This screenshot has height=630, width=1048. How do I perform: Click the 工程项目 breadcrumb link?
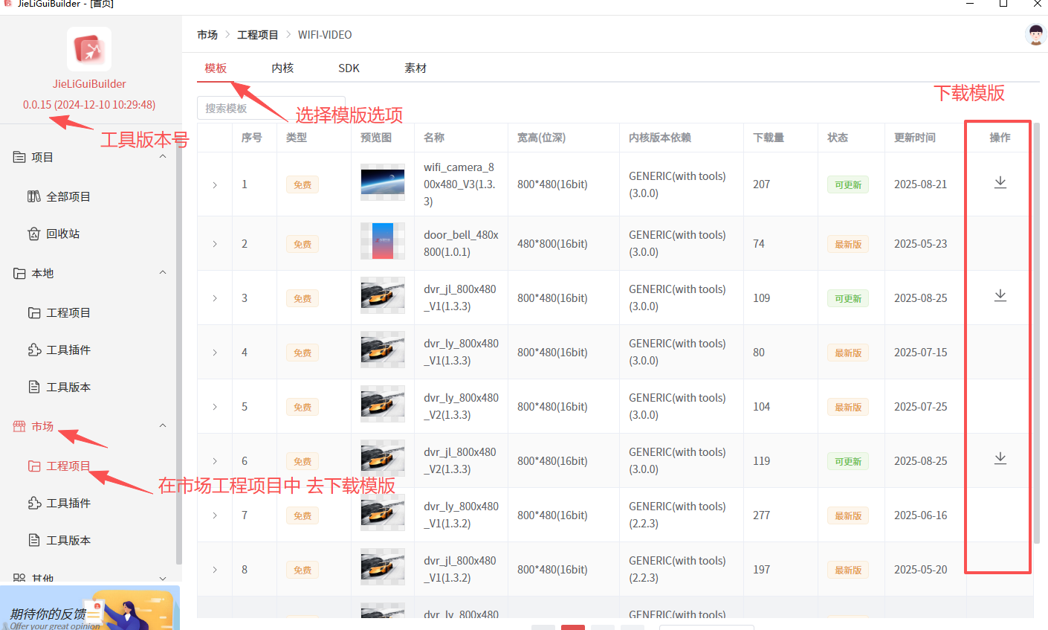pos(258,35)
